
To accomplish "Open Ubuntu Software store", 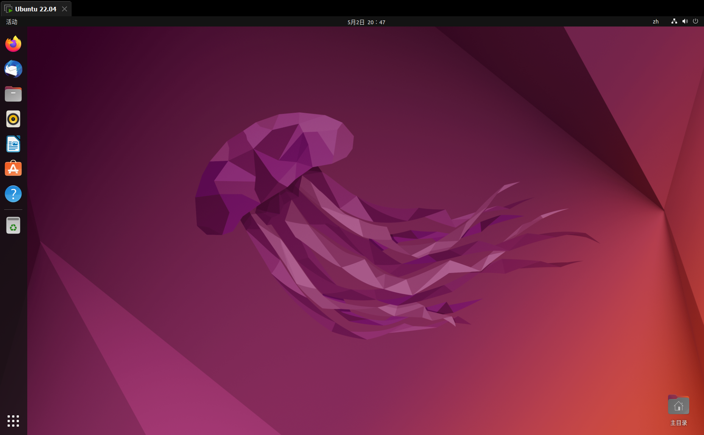I will 13,168.
